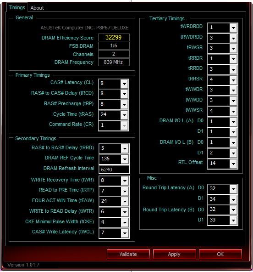Open the CKE Minimul Pulse Width (tCKE) dropdown
The height and width of the screenshot is (272, 253).
coord(125,222)
